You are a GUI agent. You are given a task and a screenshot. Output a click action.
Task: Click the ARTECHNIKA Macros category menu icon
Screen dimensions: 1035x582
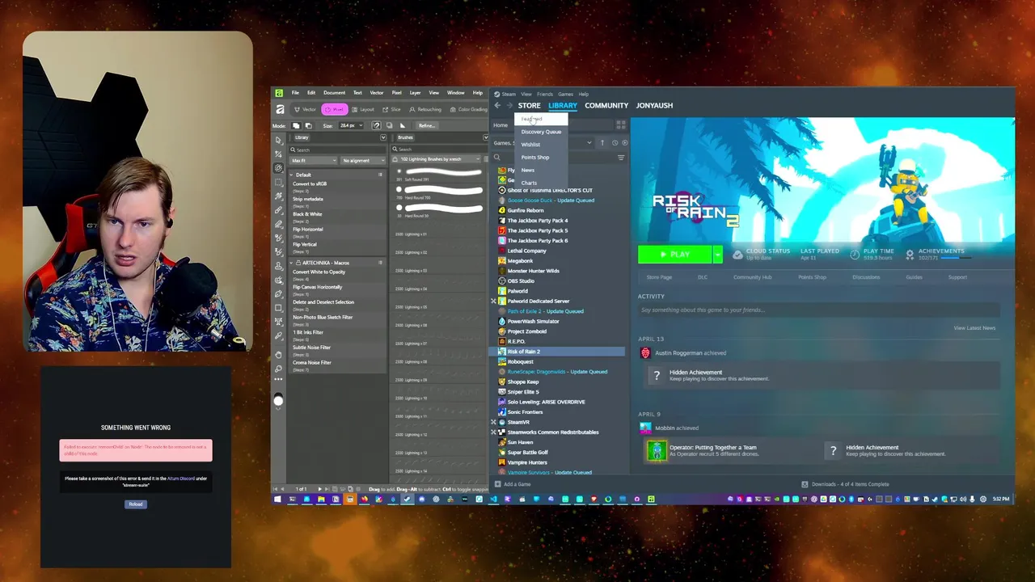[380, 263]
